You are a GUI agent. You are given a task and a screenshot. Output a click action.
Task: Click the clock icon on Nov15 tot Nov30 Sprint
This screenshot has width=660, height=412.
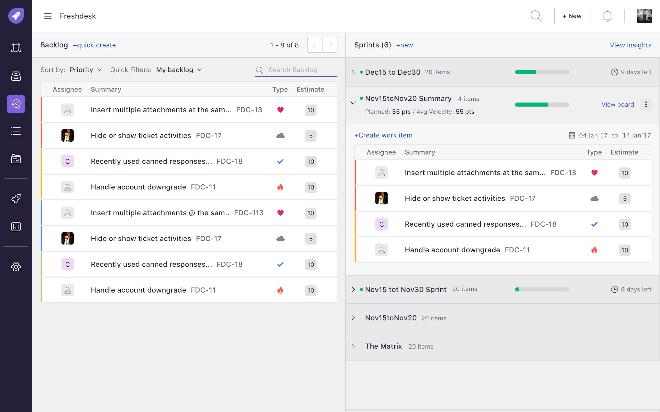point(614,289)
